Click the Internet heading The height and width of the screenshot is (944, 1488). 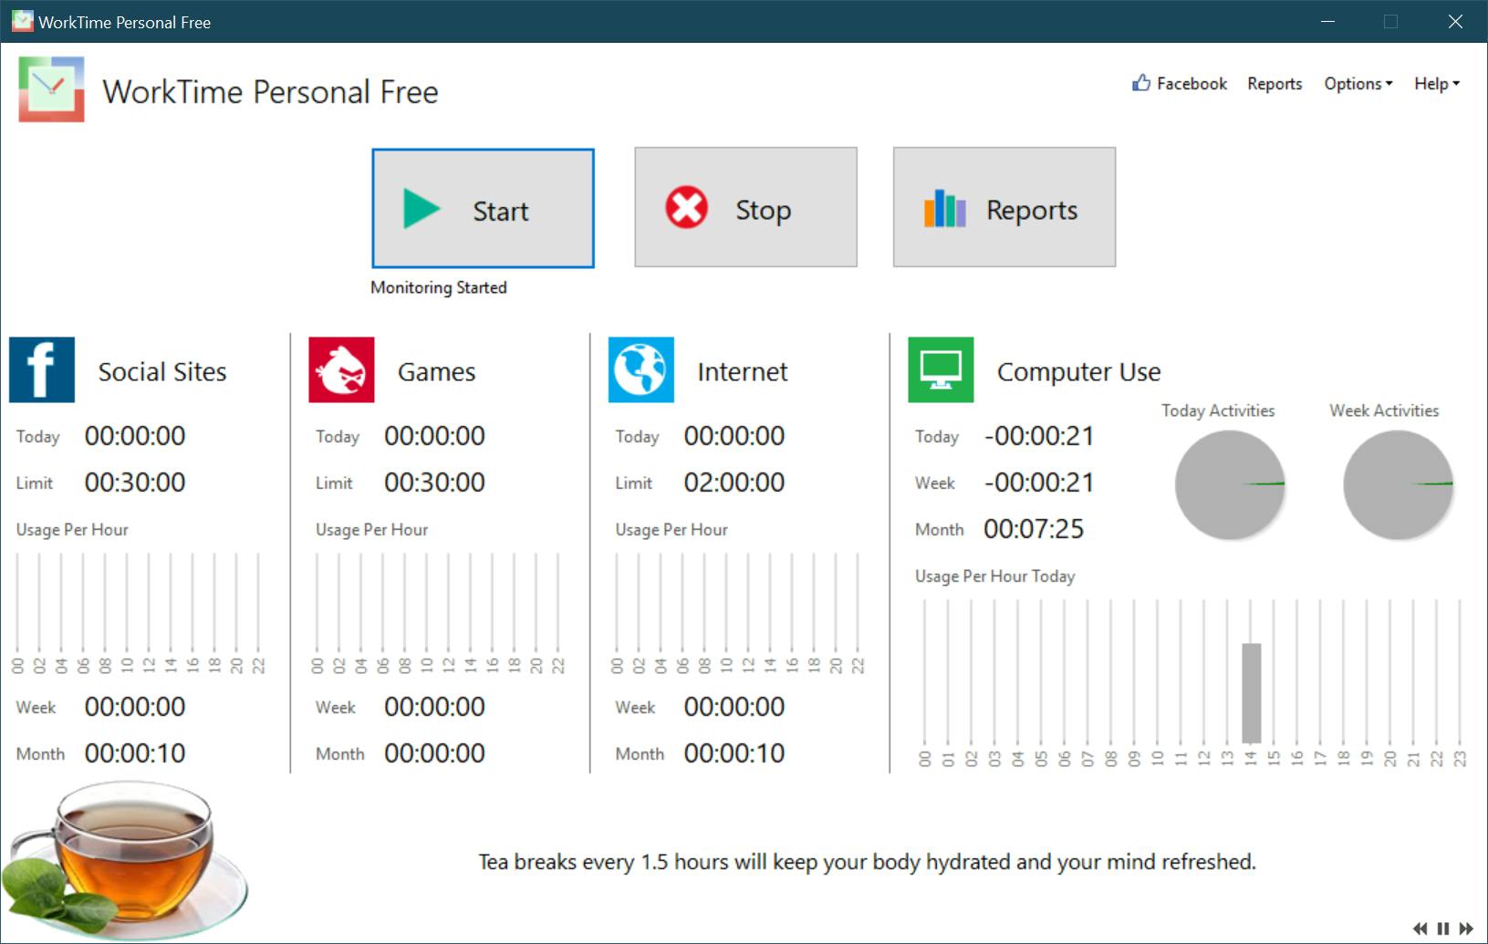(743, 372)
